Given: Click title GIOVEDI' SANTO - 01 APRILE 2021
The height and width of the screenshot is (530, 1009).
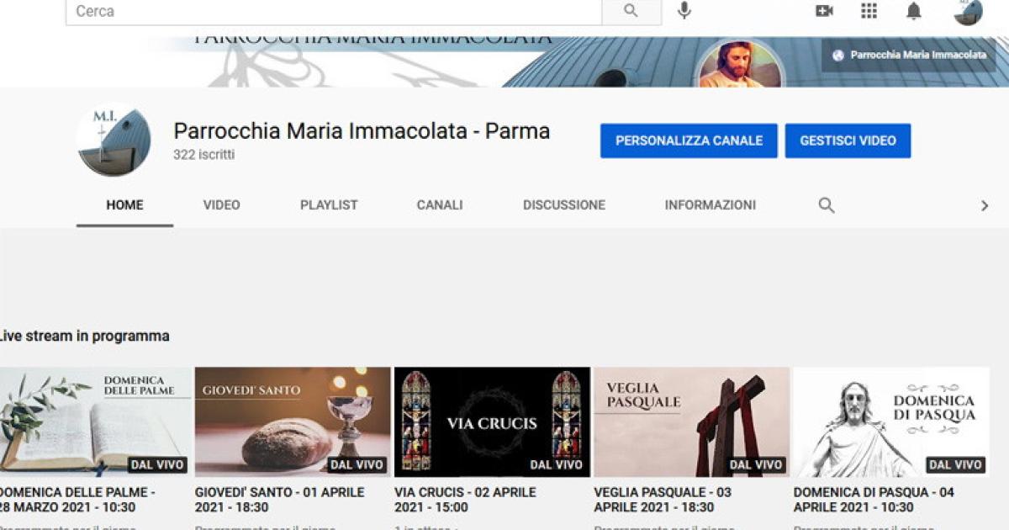Looking at the screenshot, I should point(280,500).
